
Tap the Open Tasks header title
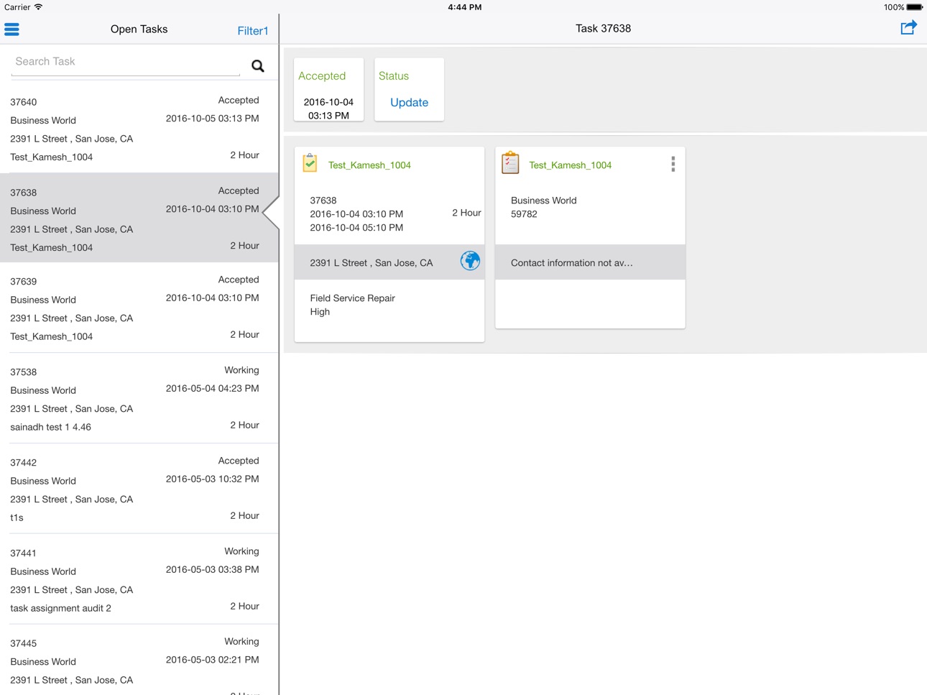[139, 29]
